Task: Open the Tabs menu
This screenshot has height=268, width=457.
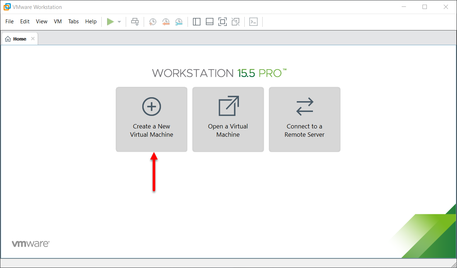Action: (73, 22)
